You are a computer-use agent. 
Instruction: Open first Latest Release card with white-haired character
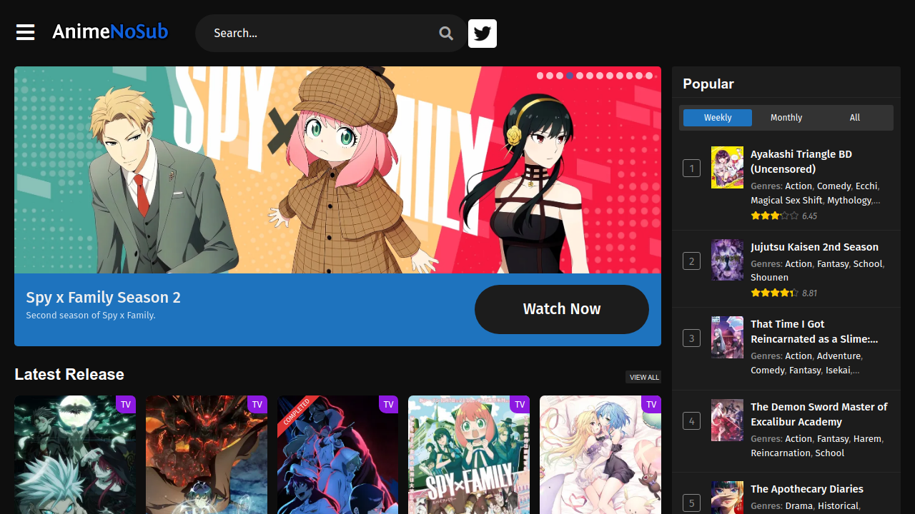[x=75, y=455]
